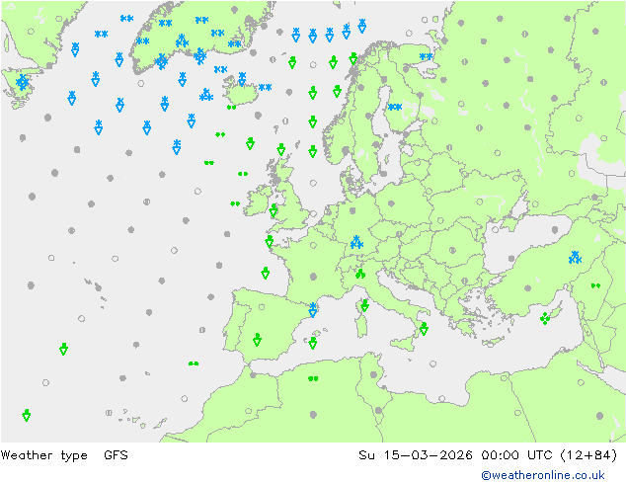Click the rain shower symbol over Balearic Islands

(x=313, y=343)
